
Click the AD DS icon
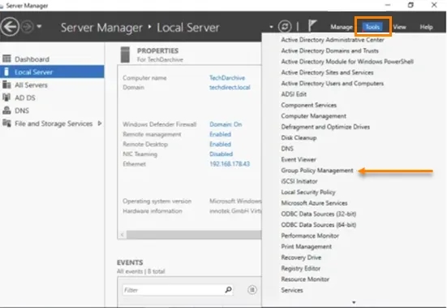(6, 98)
